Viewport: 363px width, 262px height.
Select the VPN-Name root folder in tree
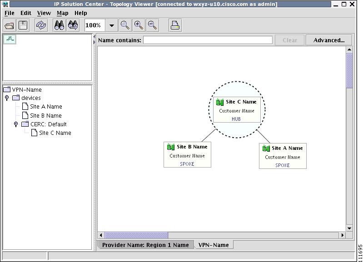pyautogui.click(x=22, y=89)
